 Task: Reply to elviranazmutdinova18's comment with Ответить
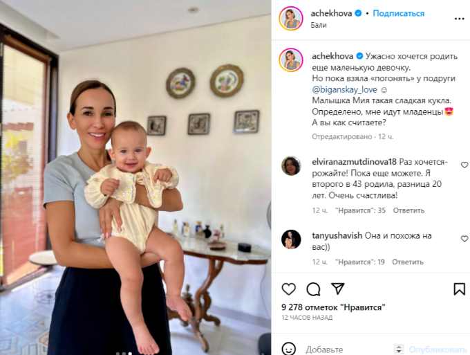[x=408, y=210]
